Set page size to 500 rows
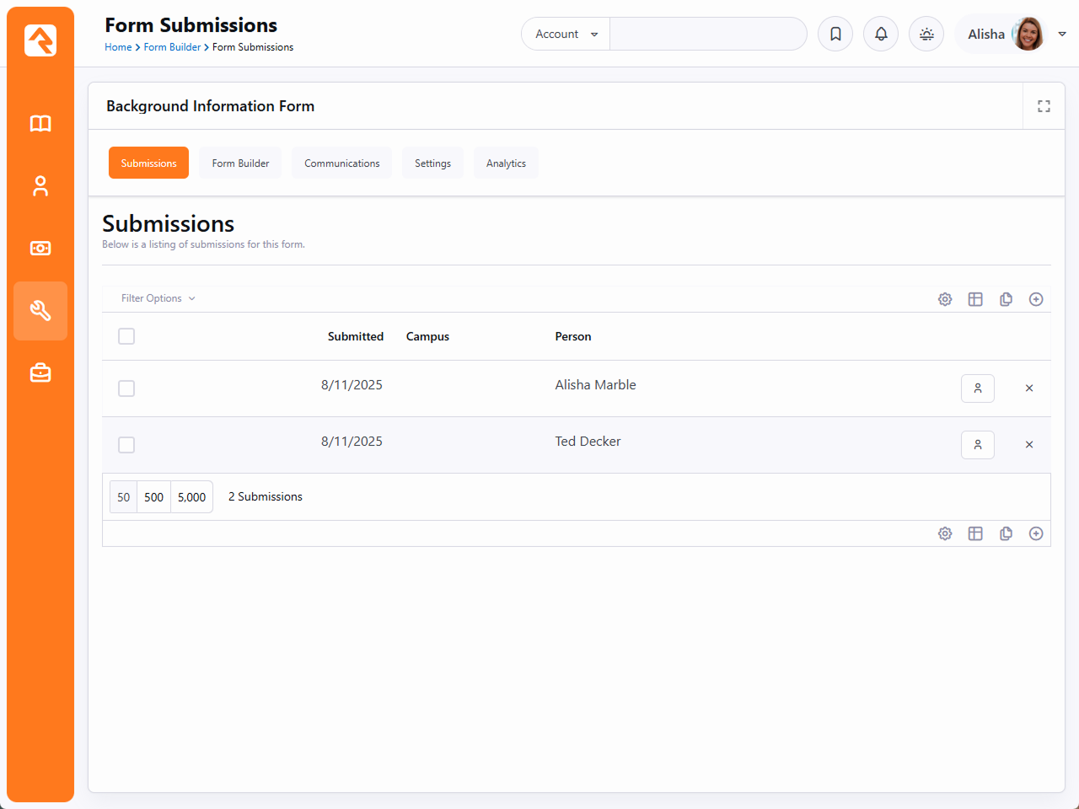The width and height of the screenshot is (1079, 809). click(x=153, y=497)
